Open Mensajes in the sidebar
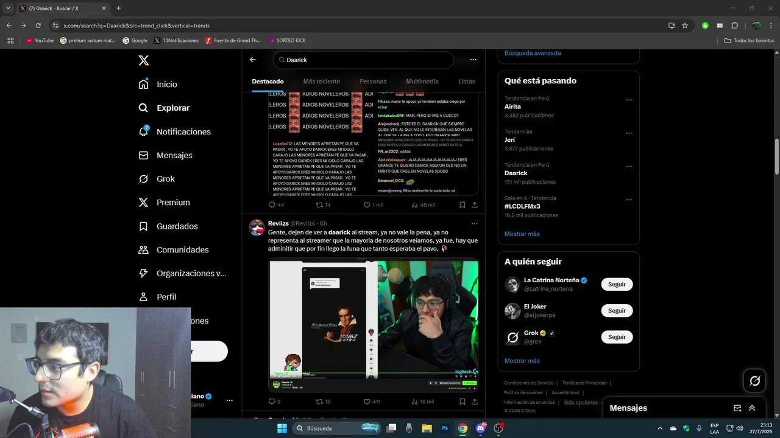The height and width of the screenshot is (438, 780). [165, 155]
